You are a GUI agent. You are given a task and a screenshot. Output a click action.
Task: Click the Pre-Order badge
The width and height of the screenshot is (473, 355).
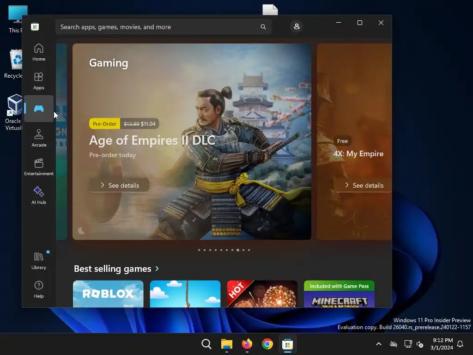[104, 124]
